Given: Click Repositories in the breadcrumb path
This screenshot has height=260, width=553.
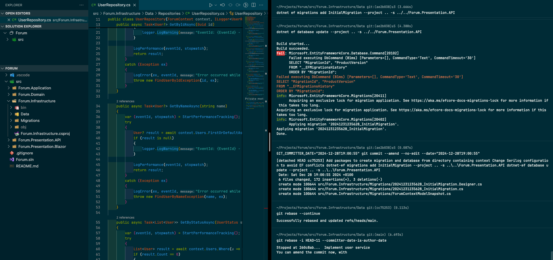Looking at the screenshot, I should pyautogui.click(x=169, y=13).
